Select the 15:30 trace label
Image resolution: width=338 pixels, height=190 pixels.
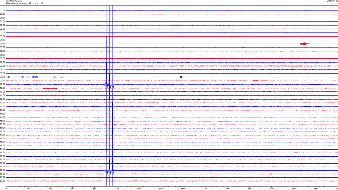(2, 125)
